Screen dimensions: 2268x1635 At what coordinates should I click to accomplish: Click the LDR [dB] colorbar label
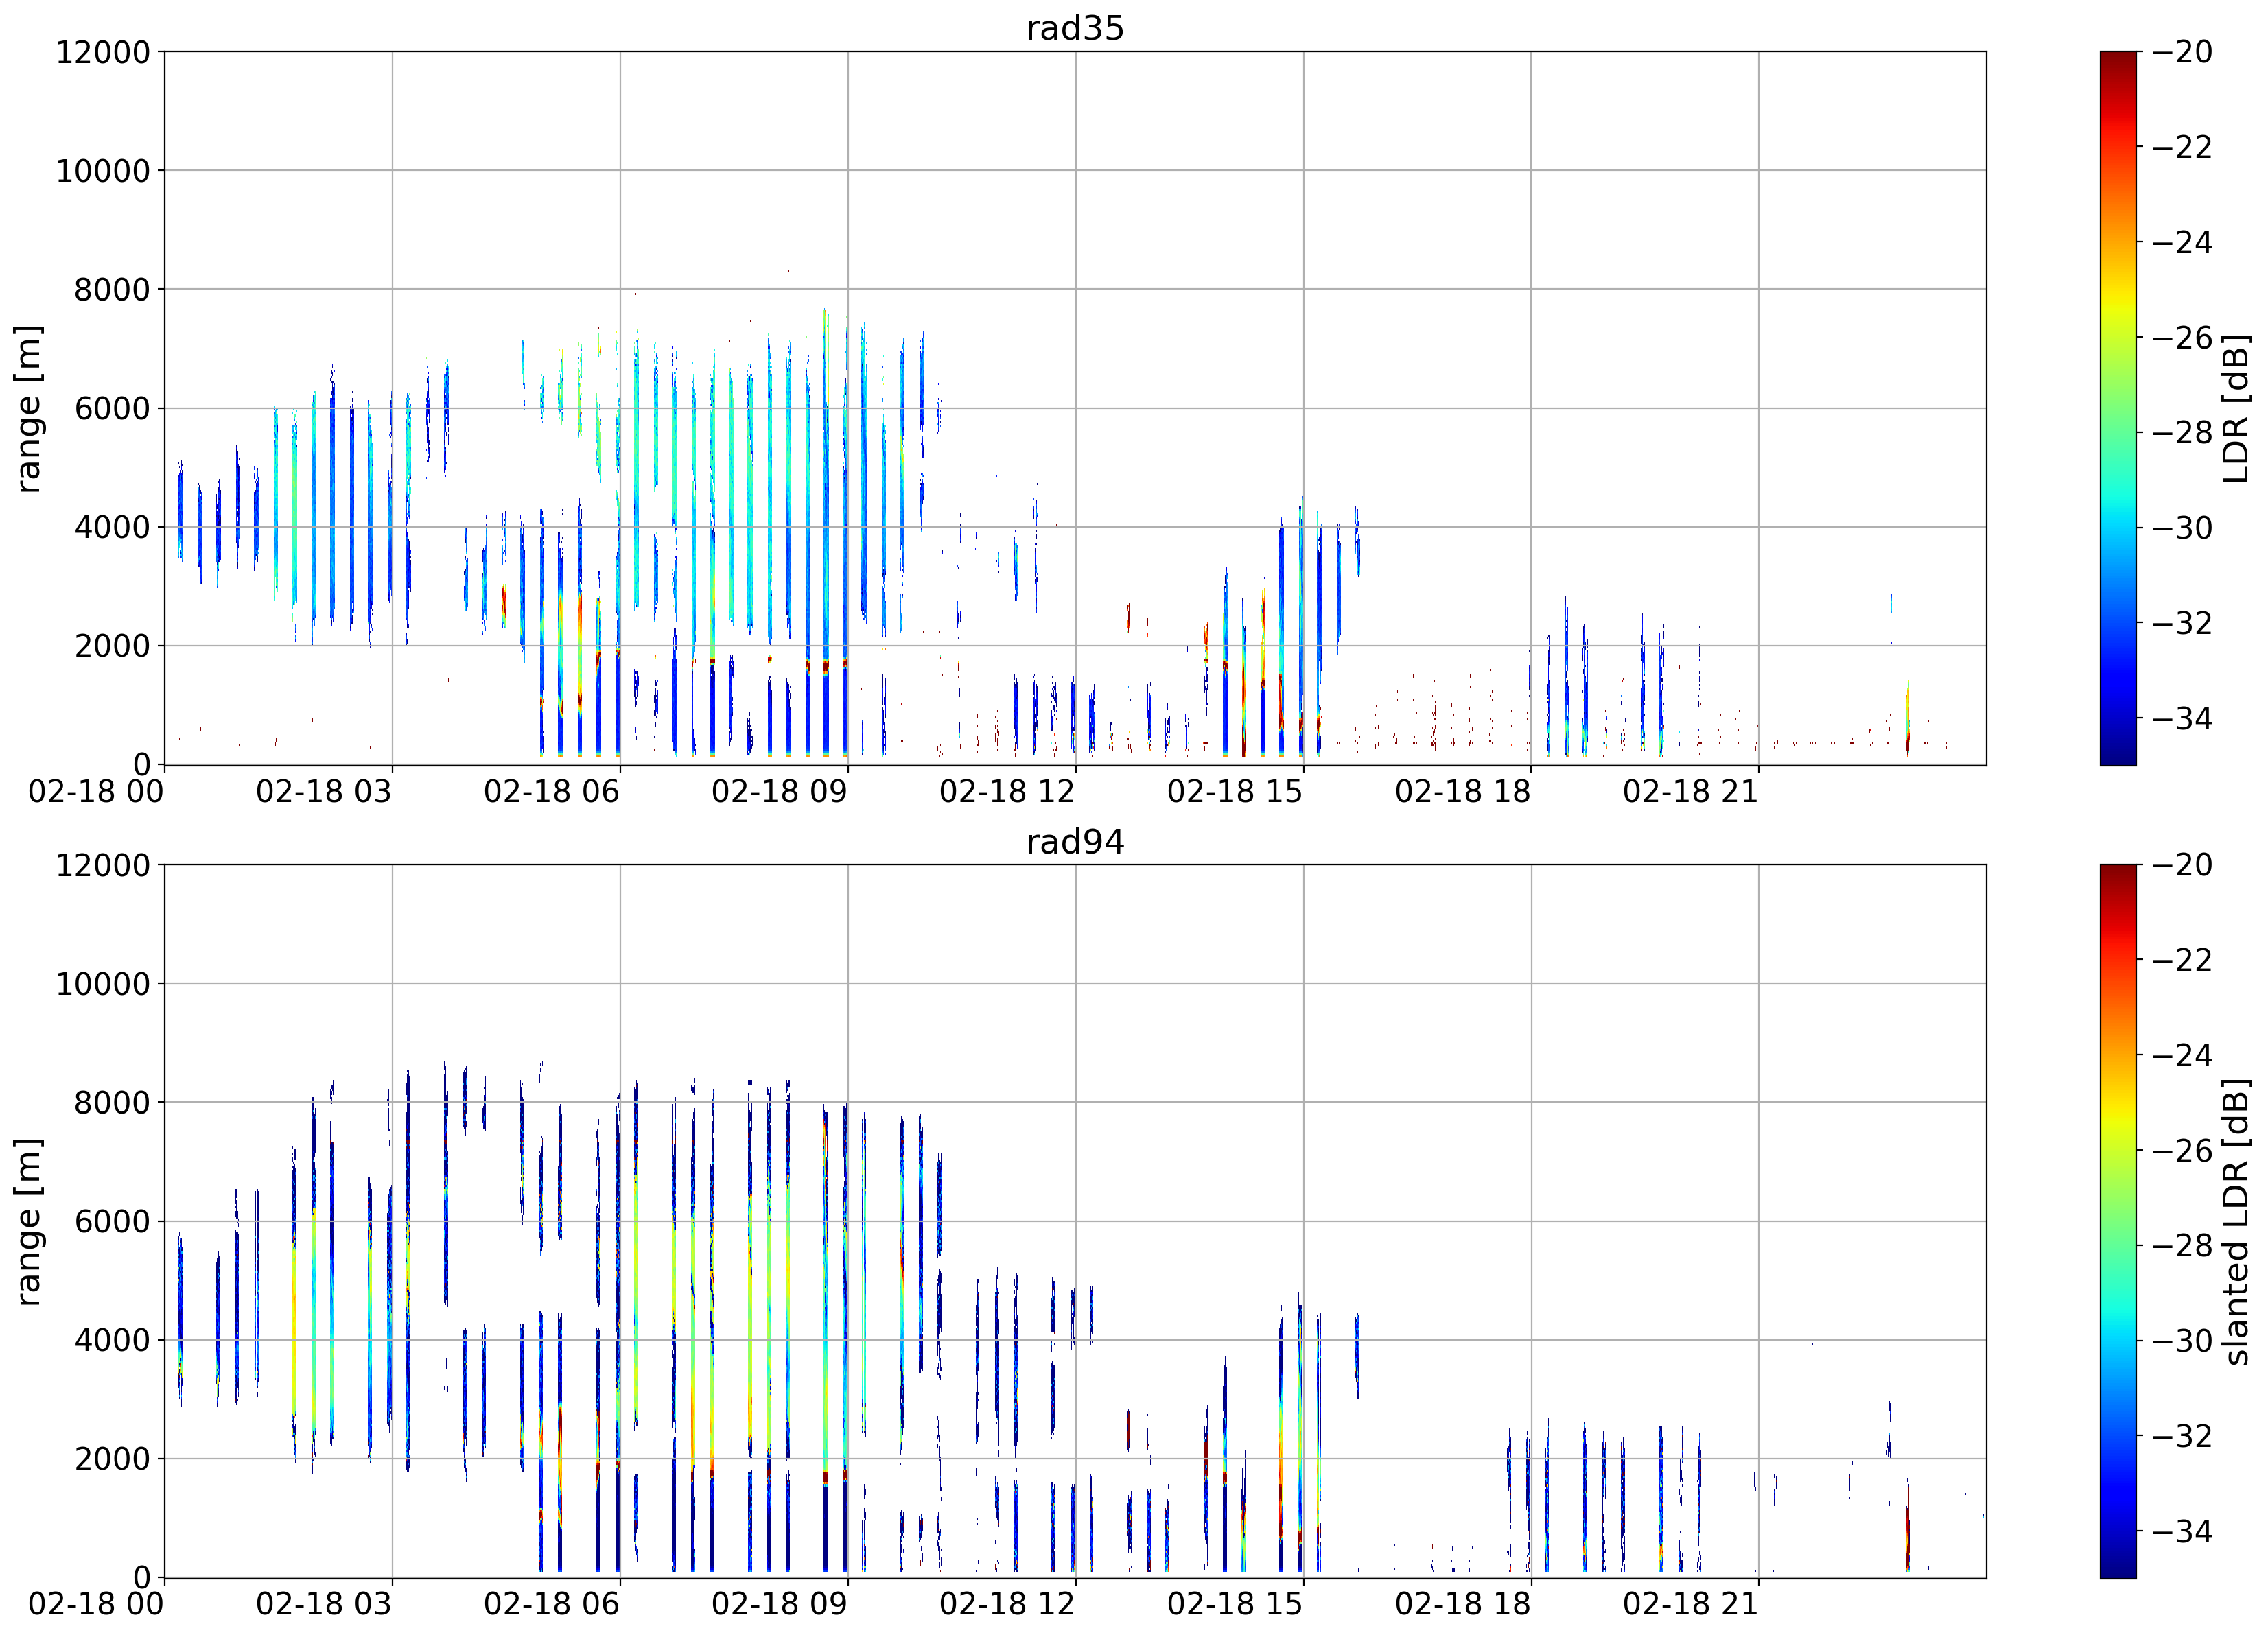[2236, 408]
